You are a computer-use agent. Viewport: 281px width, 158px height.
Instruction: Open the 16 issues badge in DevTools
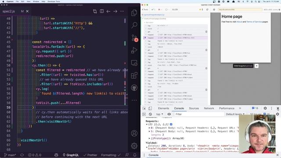(x=255, y=108)
